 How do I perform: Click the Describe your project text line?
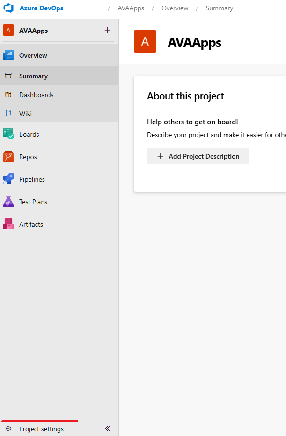(216, 135)
